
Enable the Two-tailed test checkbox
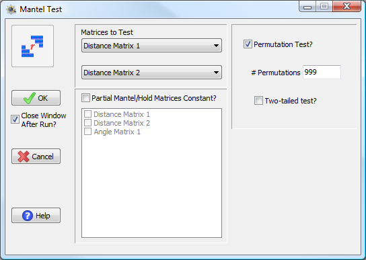coord(258,101)
